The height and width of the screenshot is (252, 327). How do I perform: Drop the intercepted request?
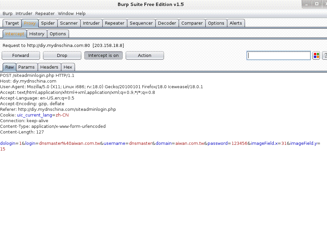[x=62, y=55]
